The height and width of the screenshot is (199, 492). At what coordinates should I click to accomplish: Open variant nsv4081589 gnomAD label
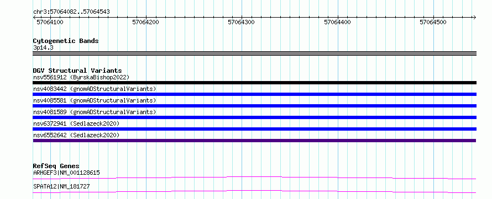(95, 112)
